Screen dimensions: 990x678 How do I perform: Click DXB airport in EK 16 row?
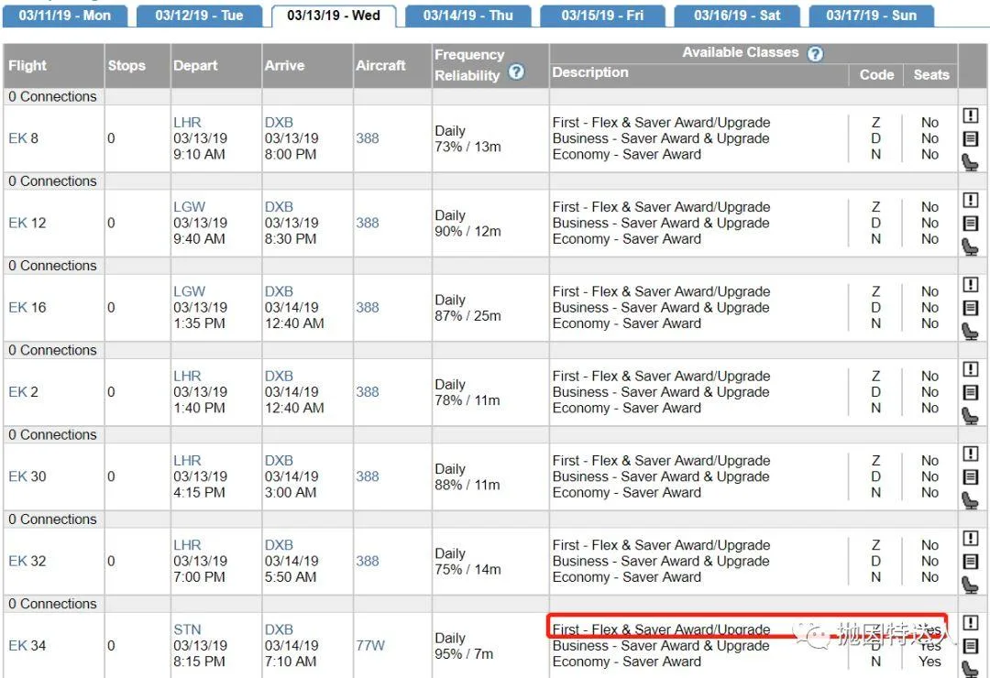pyautogui.click(x=279, y=291)
